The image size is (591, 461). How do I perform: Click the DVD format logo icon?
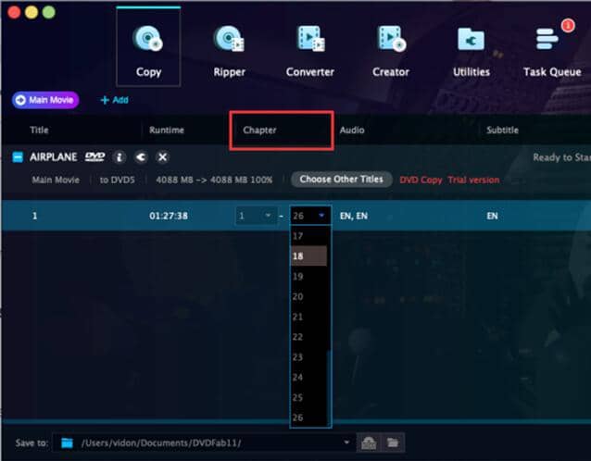click(x=94, y=156)
